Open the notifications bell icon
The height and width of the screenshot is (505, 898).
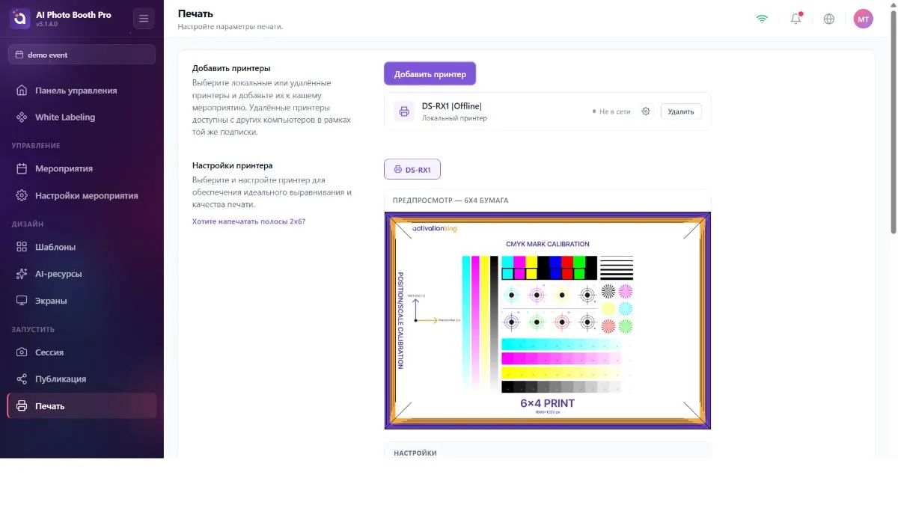click(x=795, y=19)
